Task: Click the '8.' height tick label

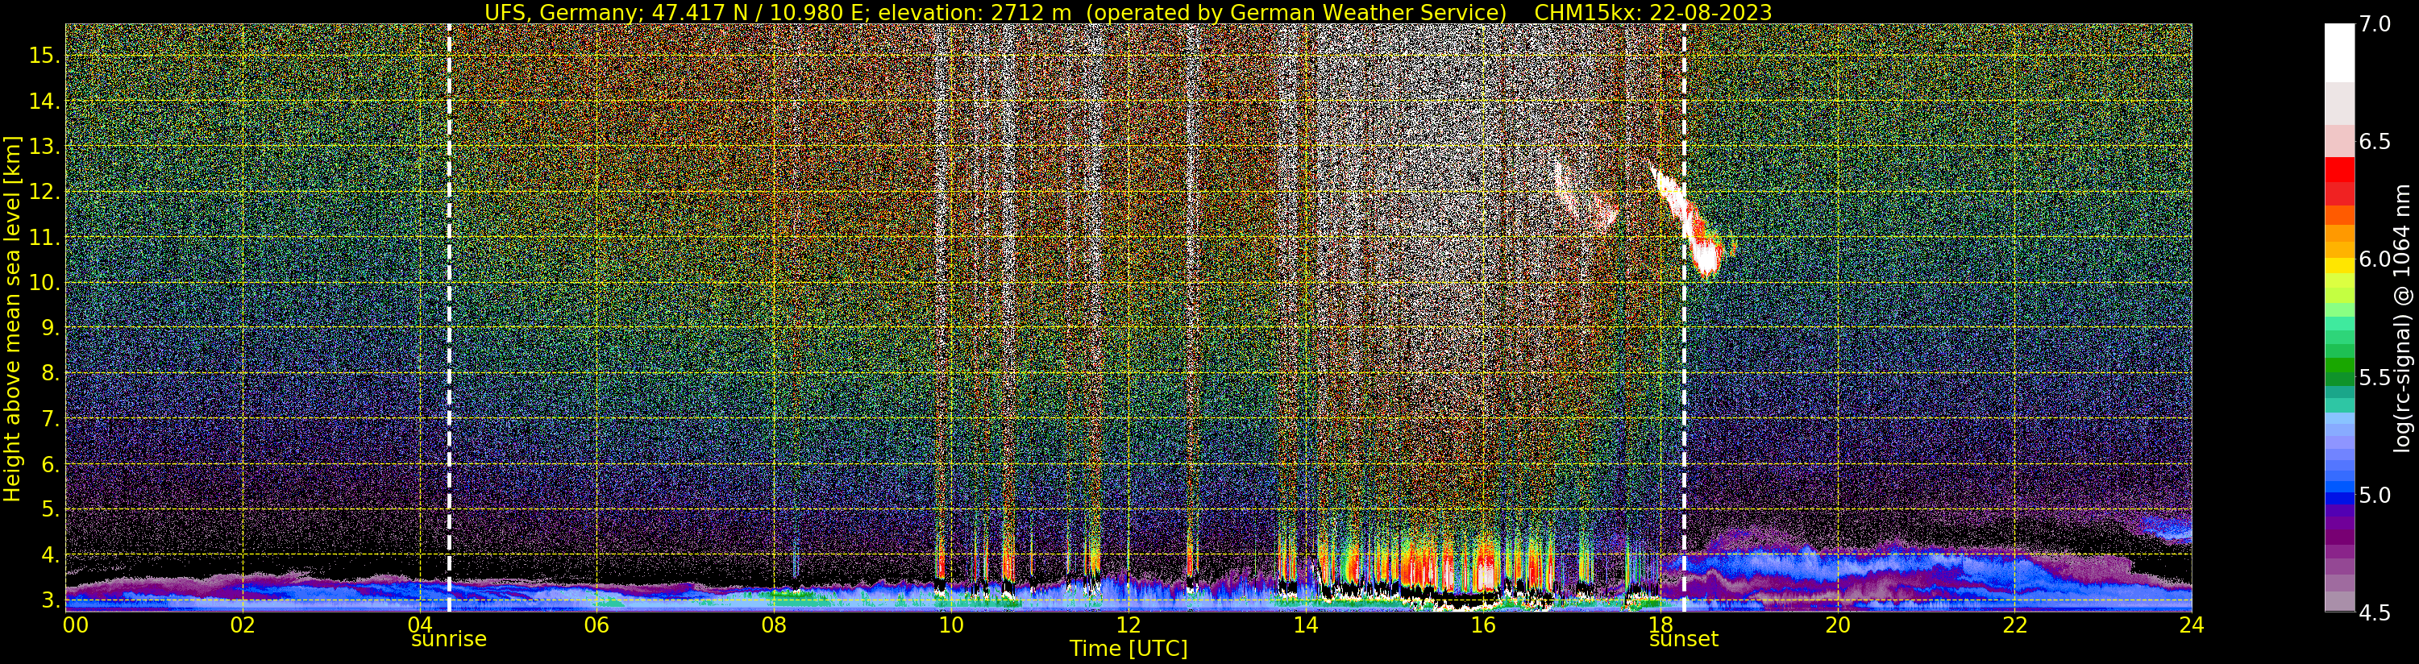Action: click(x=49, y=373)
